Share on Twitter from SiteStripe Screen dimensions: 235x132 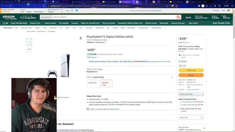(x=77, y=10)
